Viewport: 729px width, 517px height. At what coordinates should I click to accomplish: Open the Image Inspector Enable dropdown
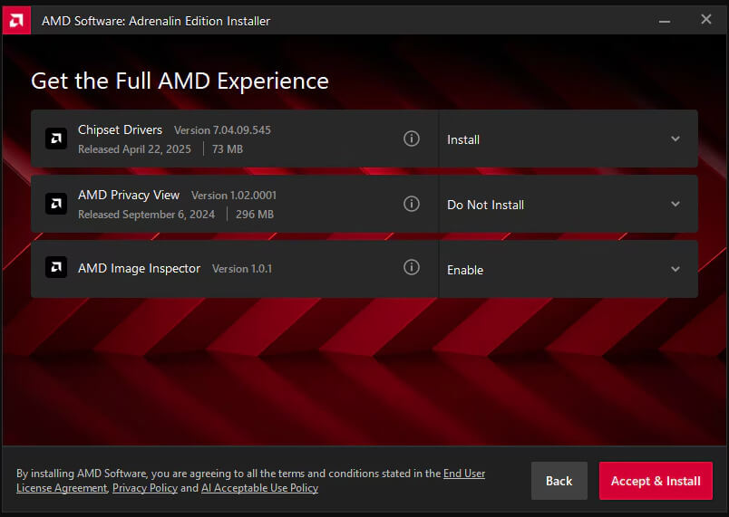(569, 269)
